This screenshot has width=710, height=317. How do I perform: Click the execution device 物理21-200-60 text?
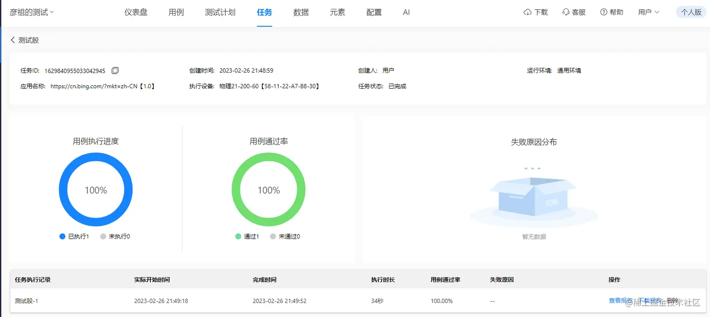tap(270, 86)
